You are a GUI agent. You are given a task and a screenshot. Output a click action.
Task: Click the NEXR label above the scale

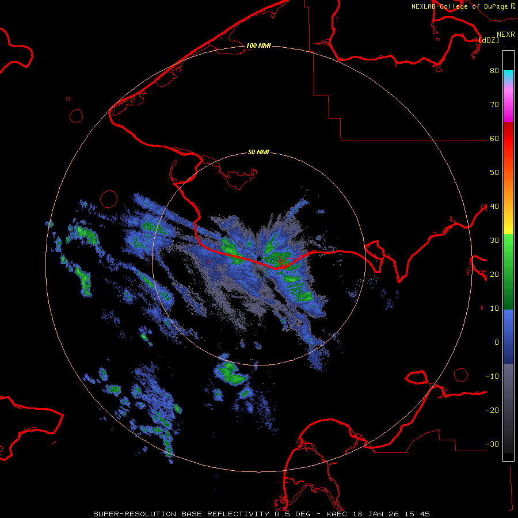(x=506, y=35)
